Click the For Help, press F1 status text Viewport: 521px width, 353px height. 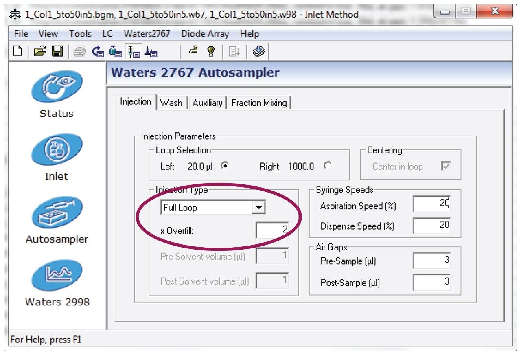(x=46, y=339)
